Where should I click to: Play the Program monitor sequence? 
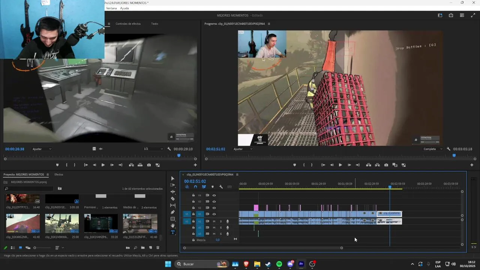pos(340,165)
